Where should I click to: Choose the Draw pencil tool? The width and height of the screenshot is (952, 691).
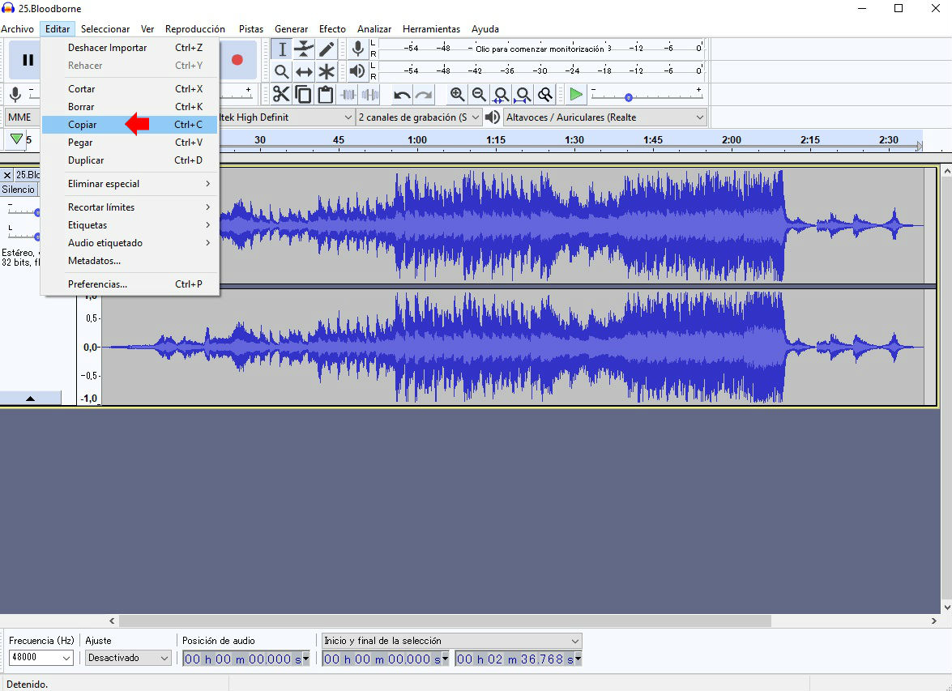pos(326,49)
